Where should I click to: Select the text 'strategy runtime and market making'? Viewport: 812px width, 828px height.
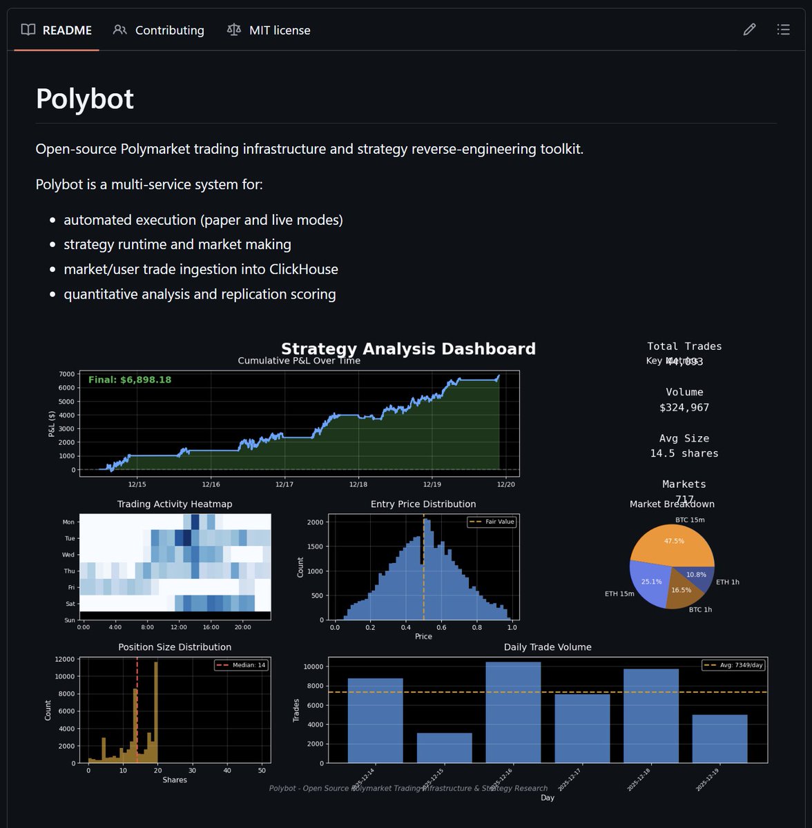tap(177, 244)
